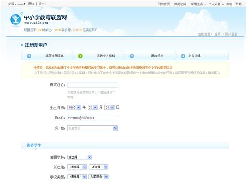Screen dimensions: 247x183
Task: Select step 1 circle icon
Action: pyautogui.click(x=29, y=56)
